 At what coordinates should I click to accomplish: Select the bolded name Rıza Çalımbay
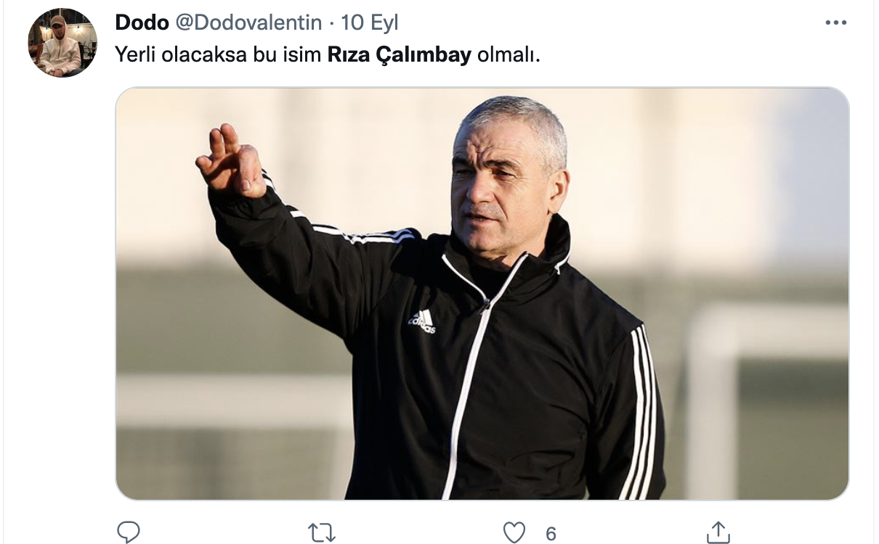coord(400,55)
